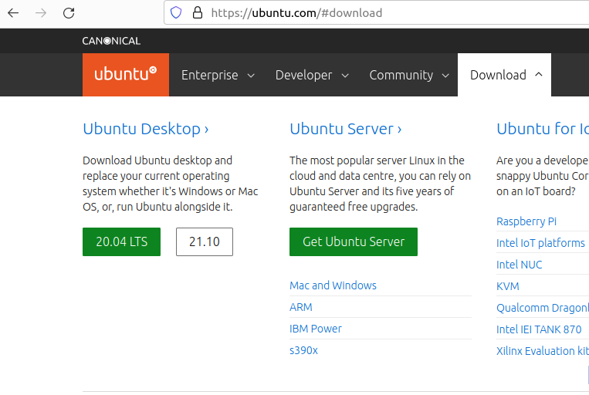589x395 pixels.
Task: Expand the Enterprise chevron arrow
Action: pos(251,76)
